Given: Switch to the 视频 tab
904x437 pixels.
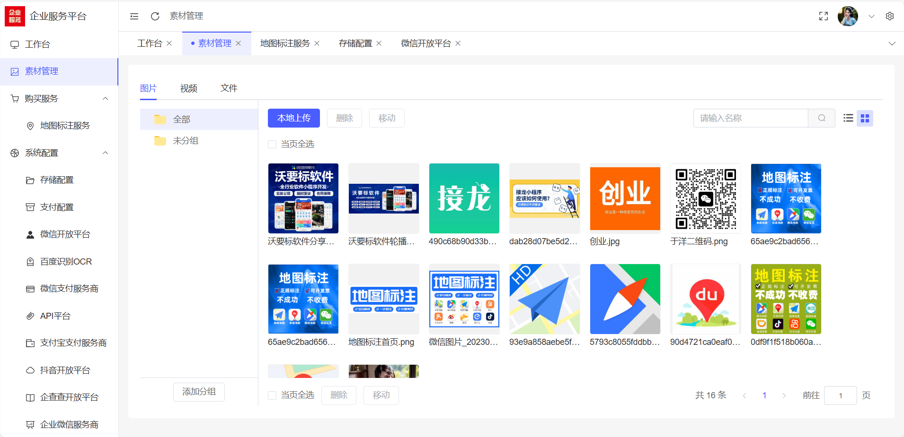Looking at the screenshot, I should tap(189, 88).
